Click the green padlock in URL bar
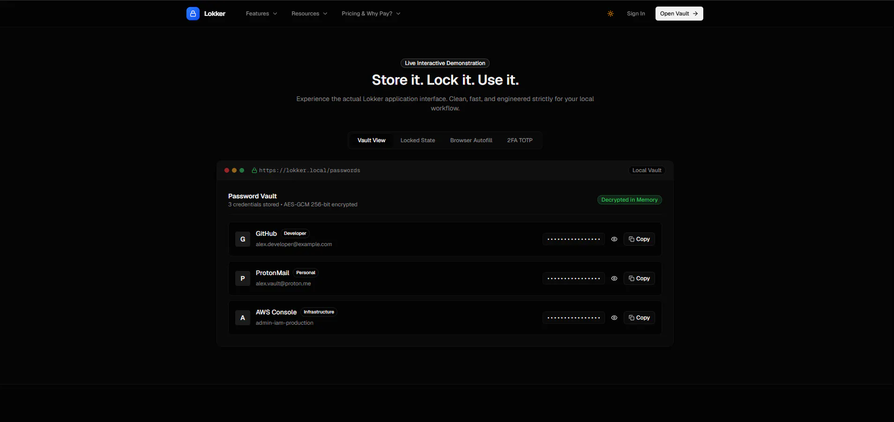This screenshot has height=422, width=894. (254, 170)
